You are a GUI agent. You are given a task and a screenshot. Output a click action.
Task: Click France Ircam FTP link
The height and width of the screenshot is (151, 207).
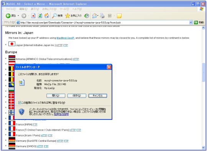[x=50, y=136]
